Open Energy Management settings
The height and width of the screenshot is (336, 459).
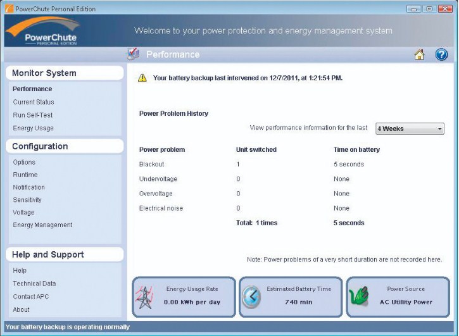coord(42,225)
